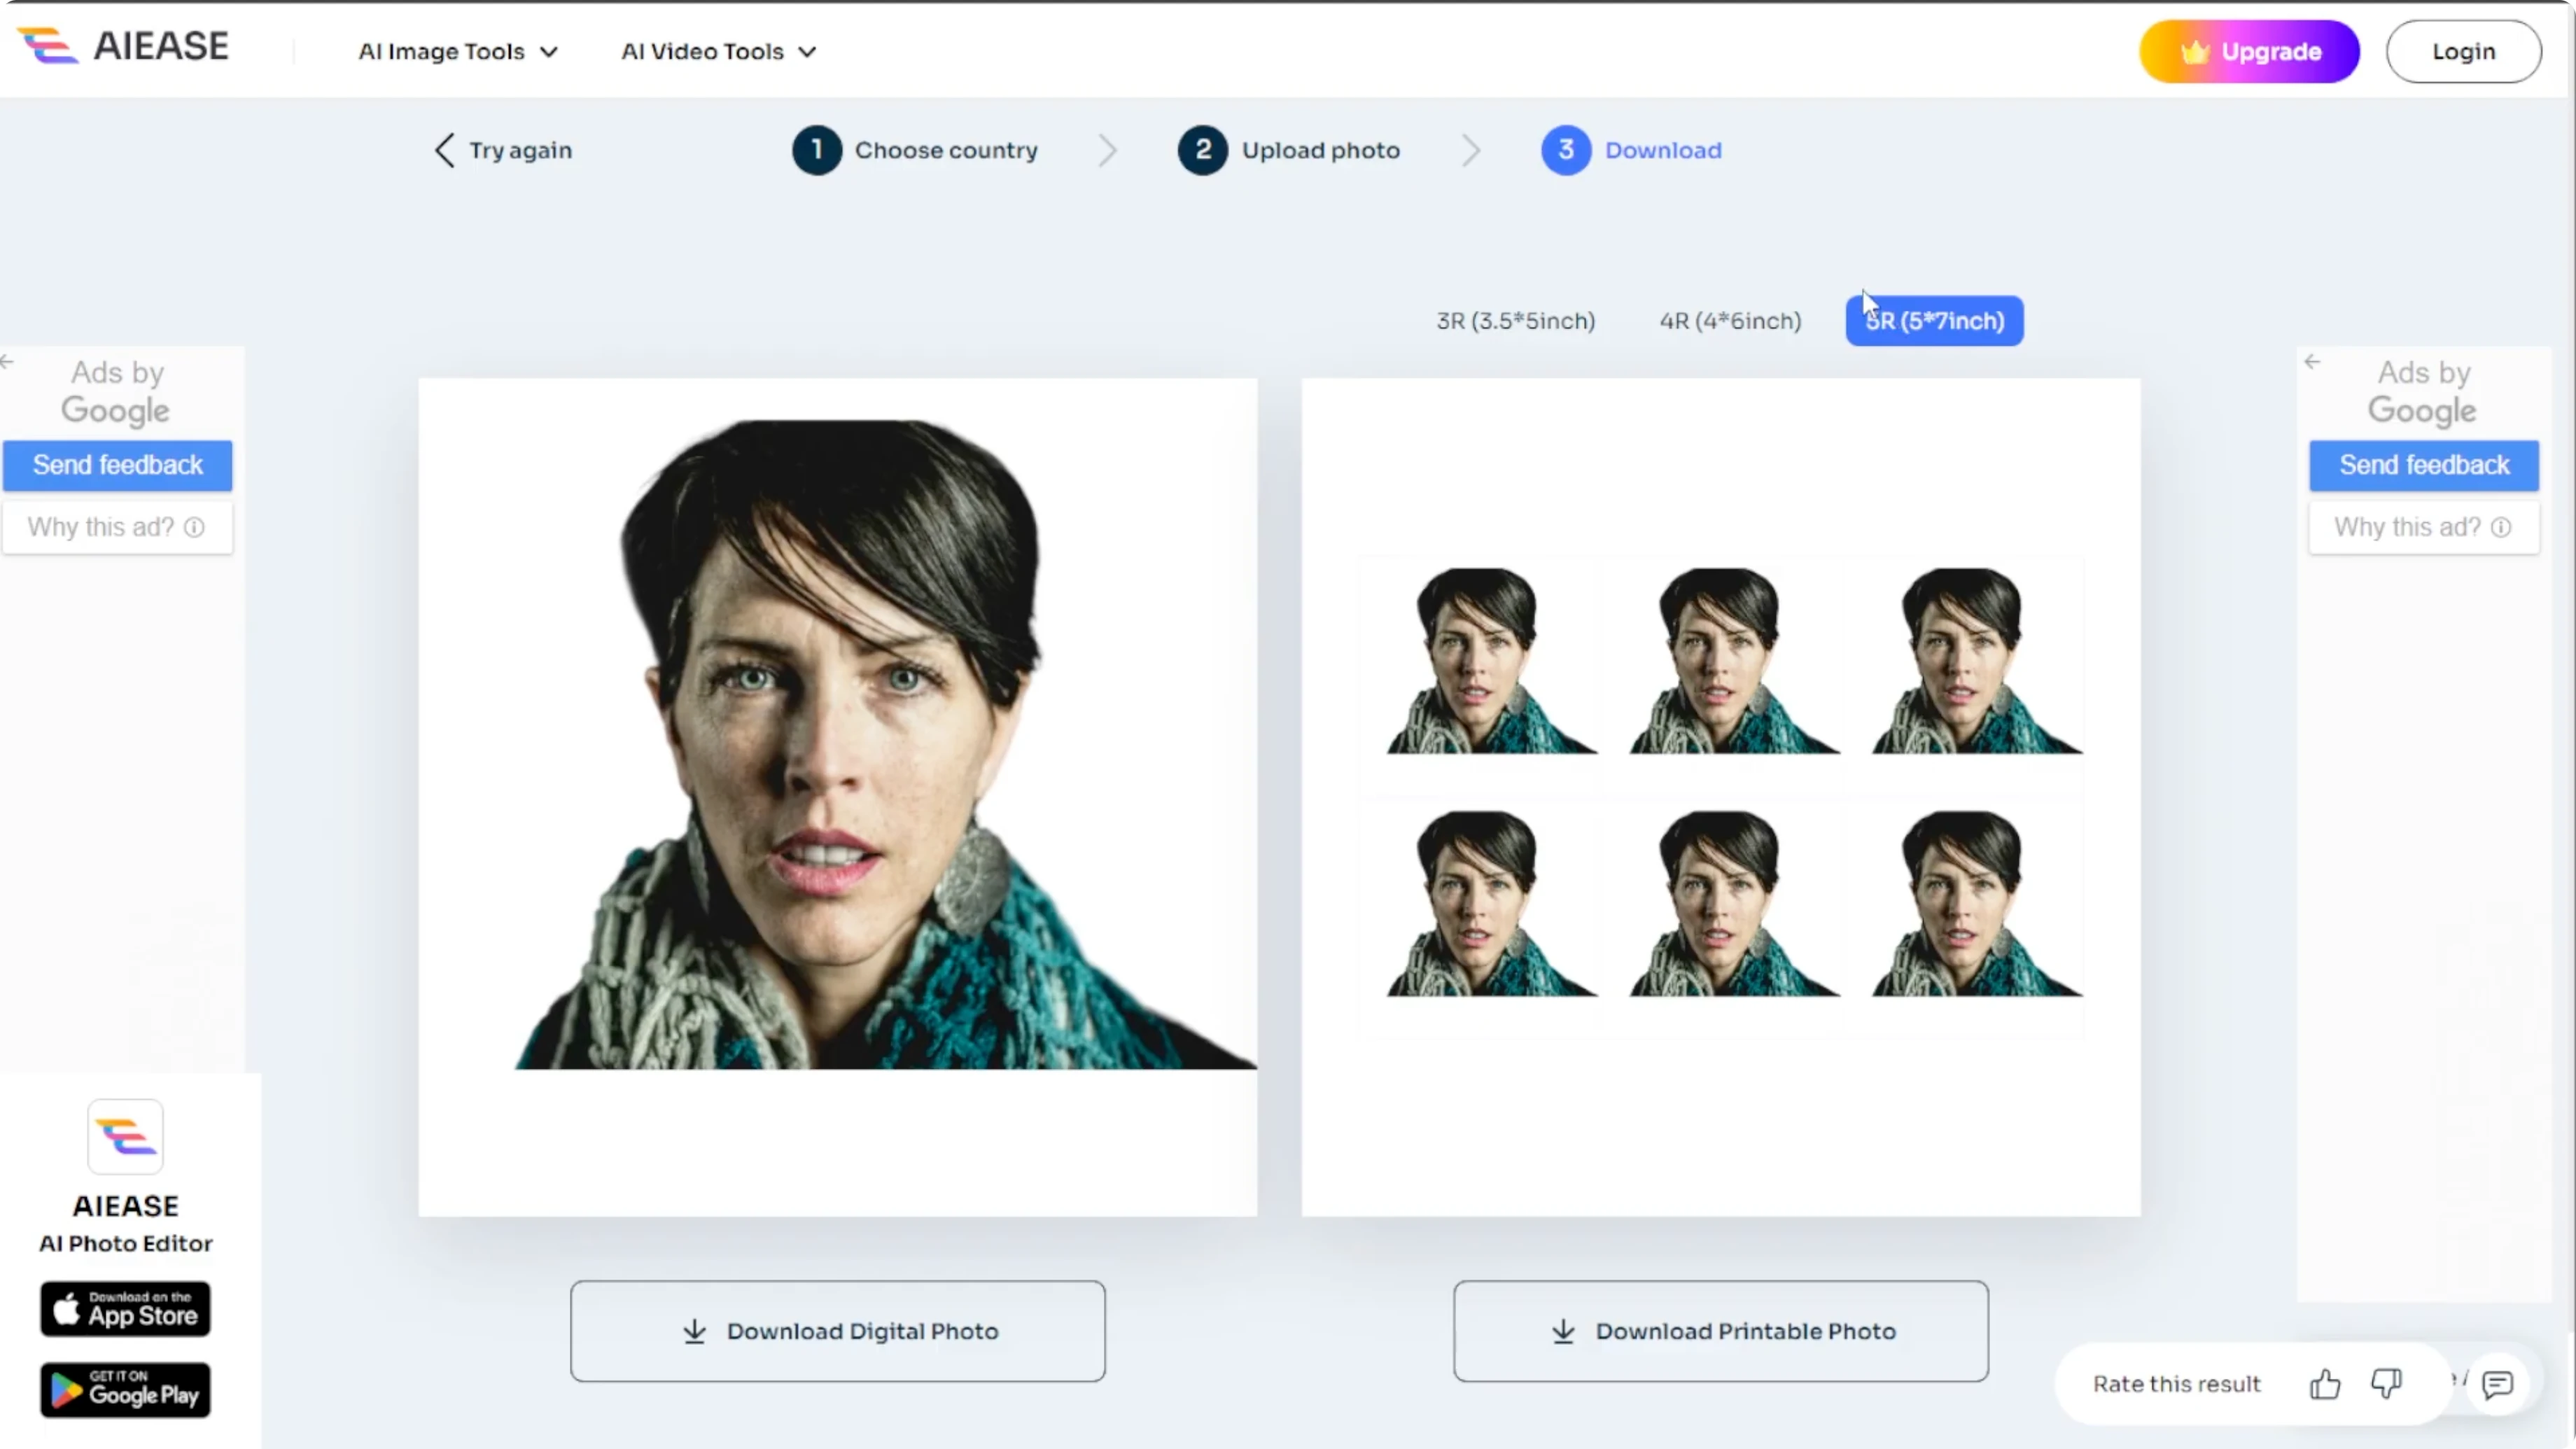Click the Rate this result text
The height and width of the screenshot is (1449, 2576).
(2177, 1384)
